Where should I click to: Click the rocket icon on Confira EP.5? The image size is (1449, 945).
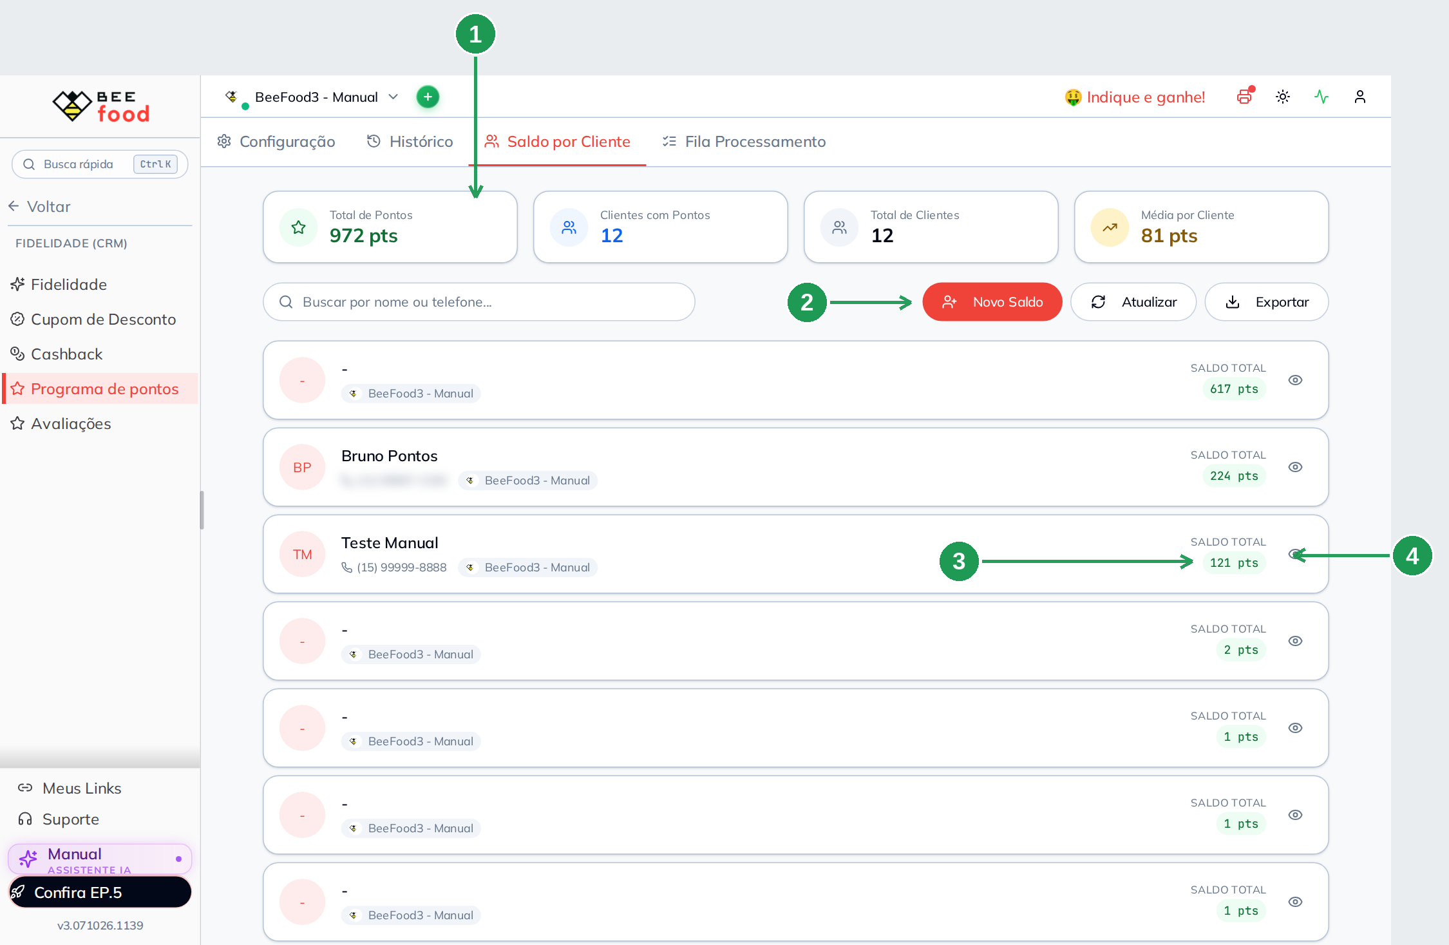(x=19, y=892)
